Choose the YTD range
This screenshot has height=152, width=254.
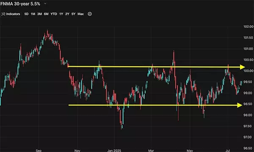pos(54,14)
